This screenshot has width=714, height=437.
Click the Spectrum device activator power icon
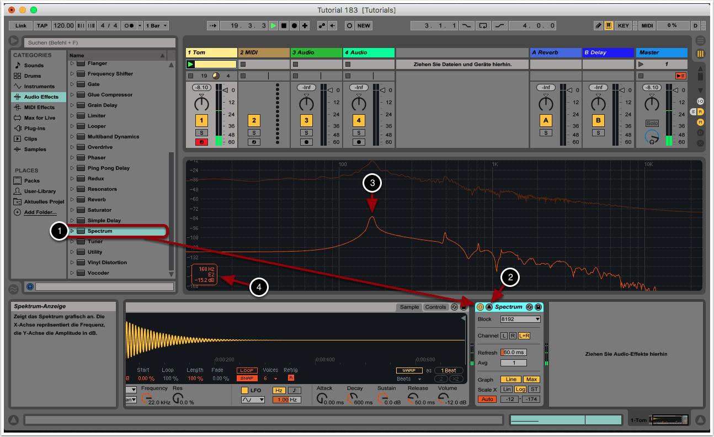pyautogui.click(x=481, y=307)
